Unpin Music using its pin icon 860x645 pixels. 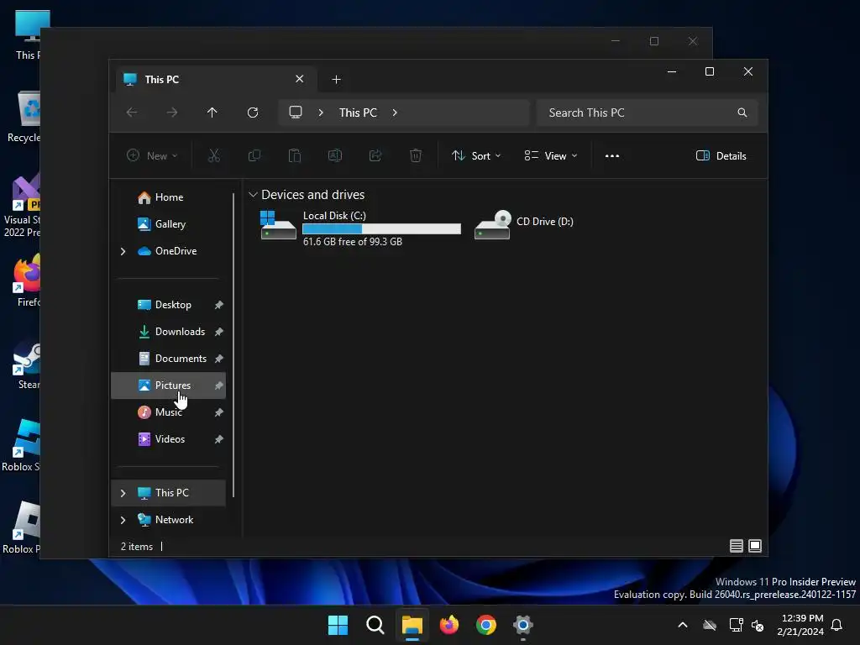click(219, 412)
